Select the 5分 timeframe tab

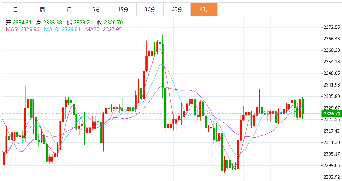[x=96, y=9]
